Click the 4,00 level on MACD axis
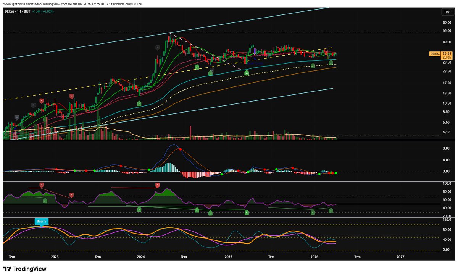 tap(447, 160)
